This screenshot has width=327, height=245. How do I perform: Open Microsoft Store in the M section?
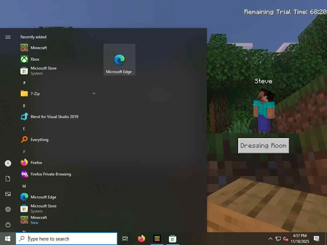coord(58,208)
